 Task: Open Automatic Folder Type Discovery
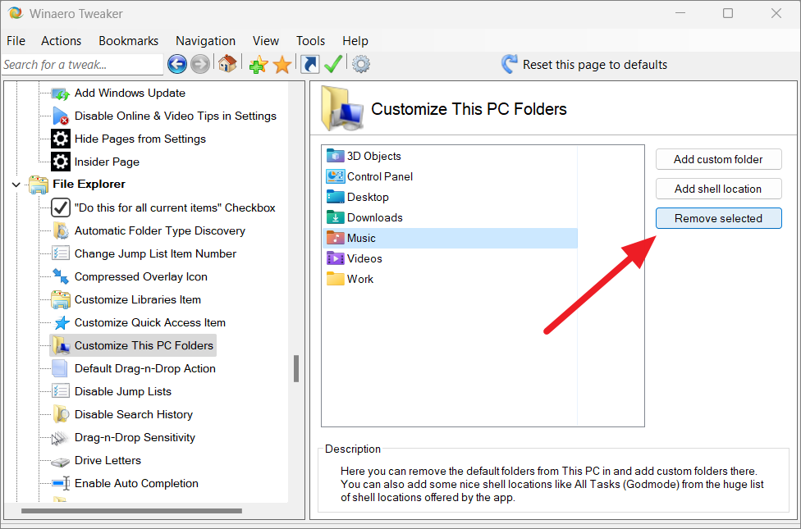pyautogui.click(x=160, y=230)
